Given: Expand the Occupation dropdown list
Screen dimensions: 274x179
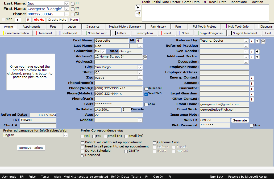Looking at the screenshot, I should click(x=246, y=62).
